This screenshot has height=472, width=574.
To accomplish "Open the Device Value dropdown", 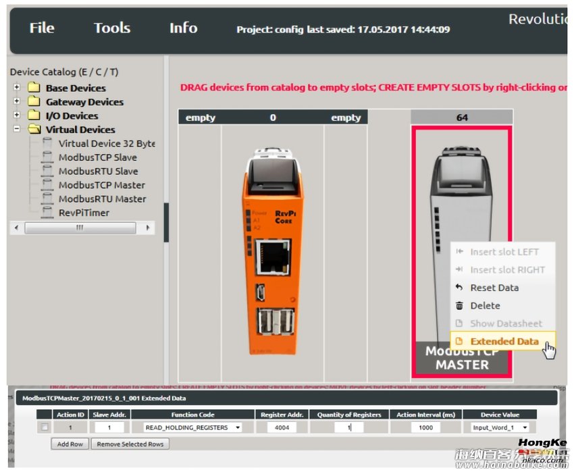I will click(x=500, y=427).
